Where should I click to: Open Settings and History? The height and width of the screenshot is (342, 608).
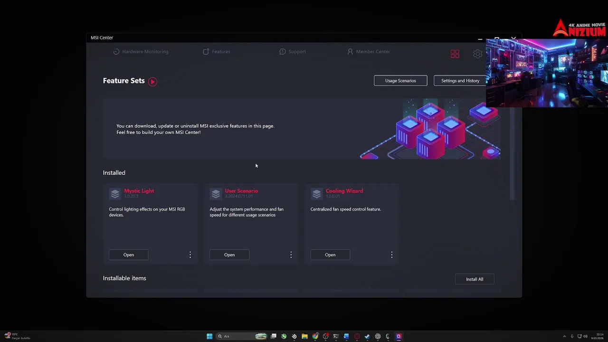(x=460, y=81)
